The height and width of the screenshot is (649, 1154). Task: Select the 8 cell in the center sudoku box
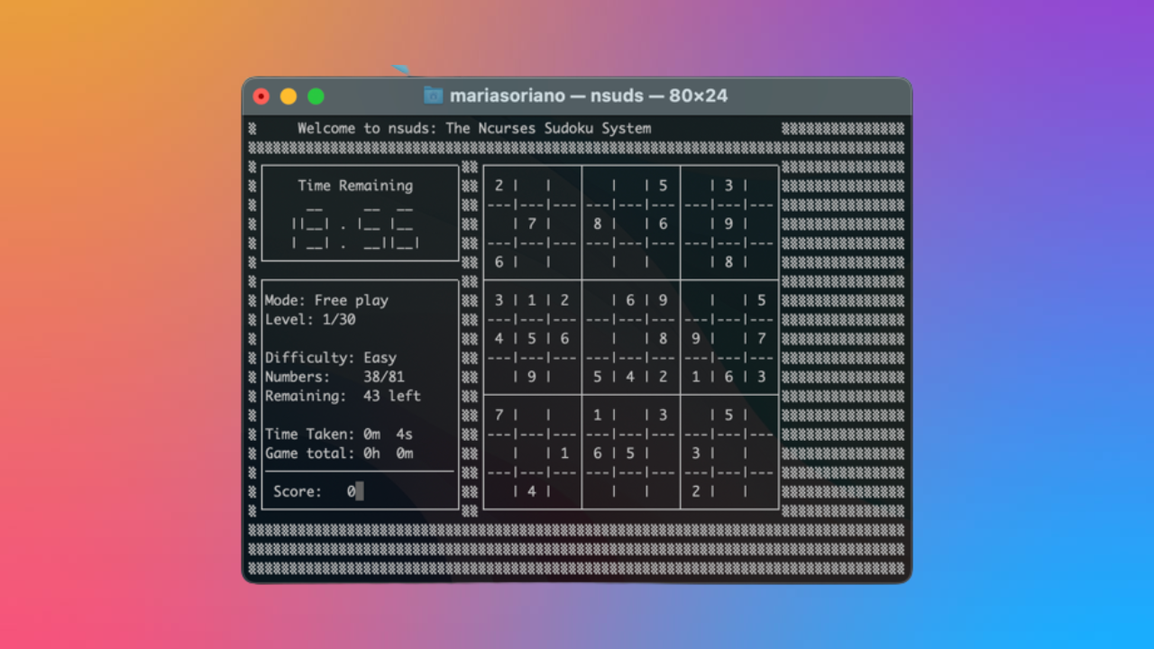click(663, 339)
